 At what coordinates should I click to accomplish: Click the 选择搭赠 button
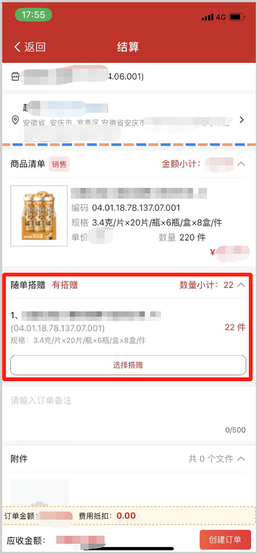tap(128, 365)
